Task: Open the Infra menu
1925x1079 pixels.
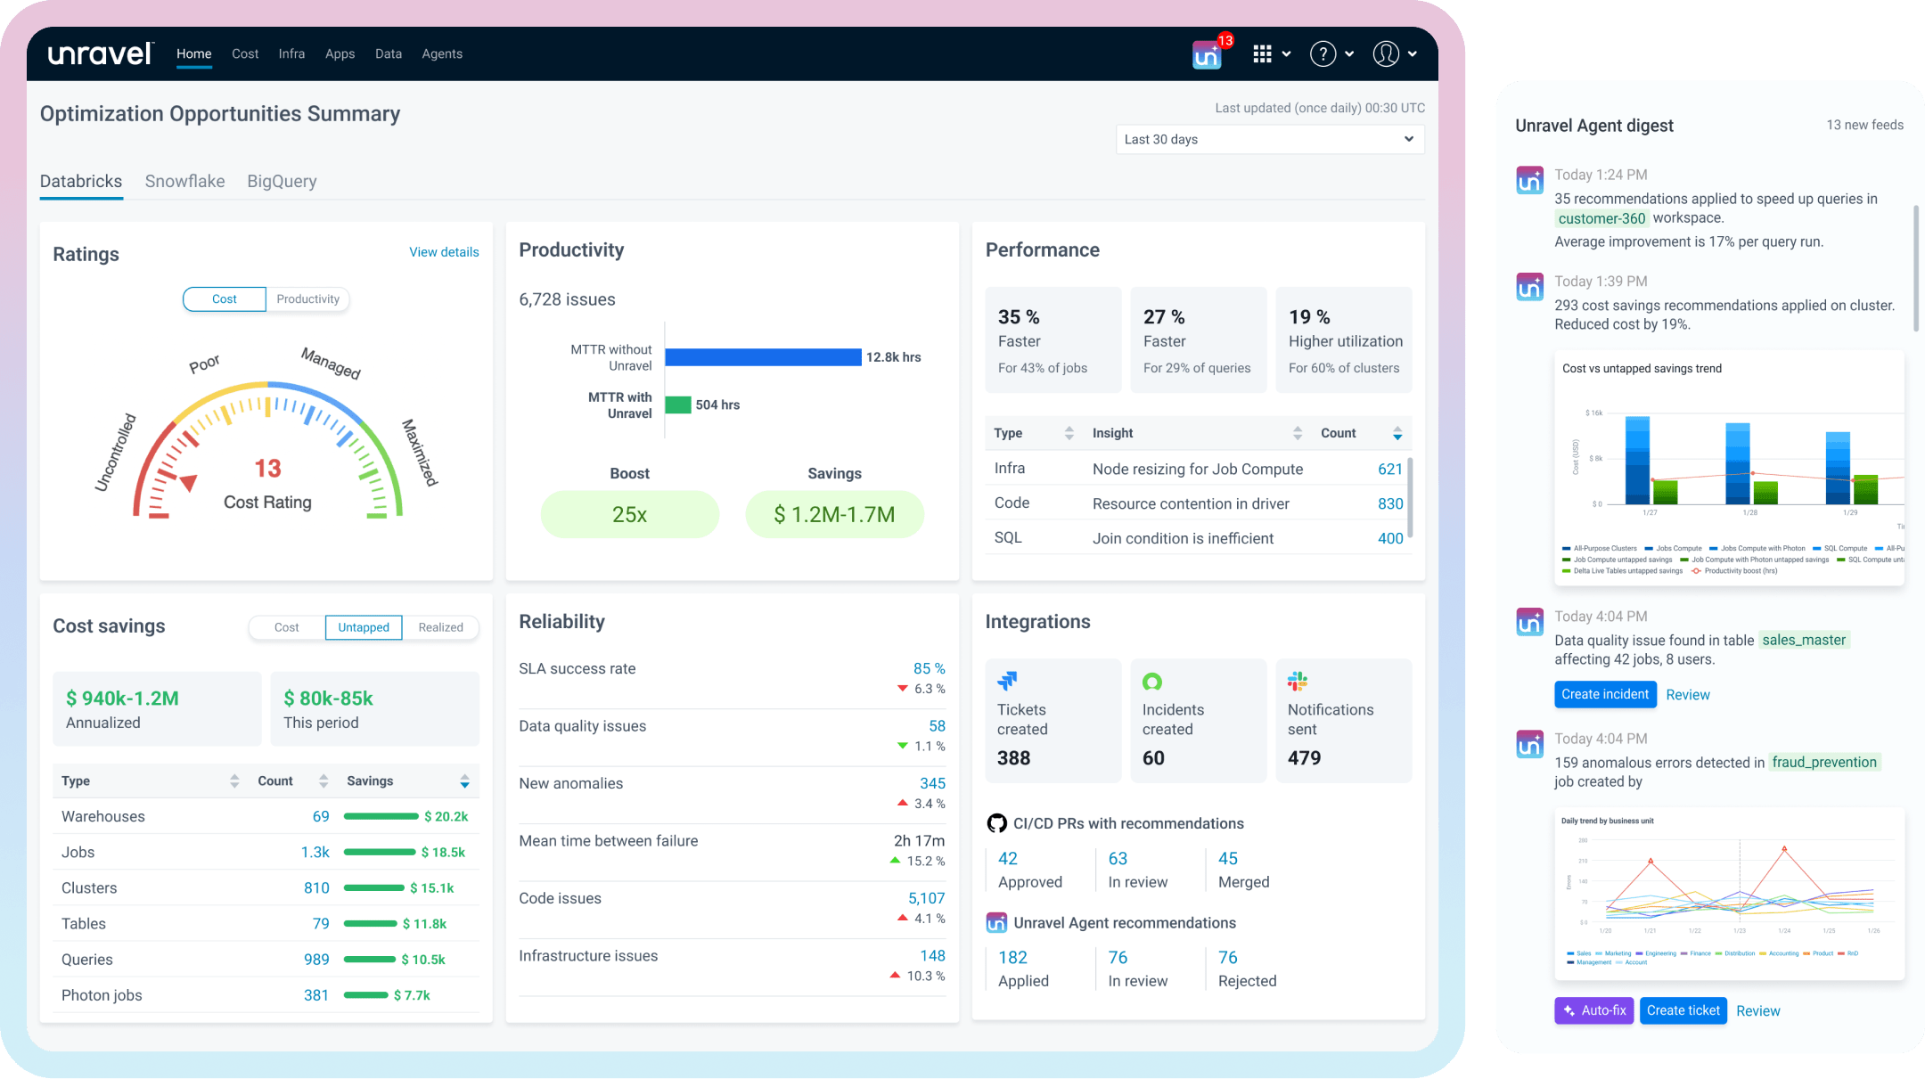Action: click(291, 53)
